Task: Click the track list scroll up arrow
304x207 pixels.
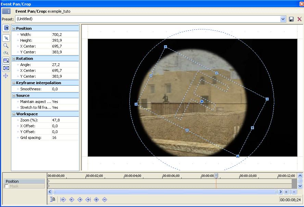Action: click(300, 176)
